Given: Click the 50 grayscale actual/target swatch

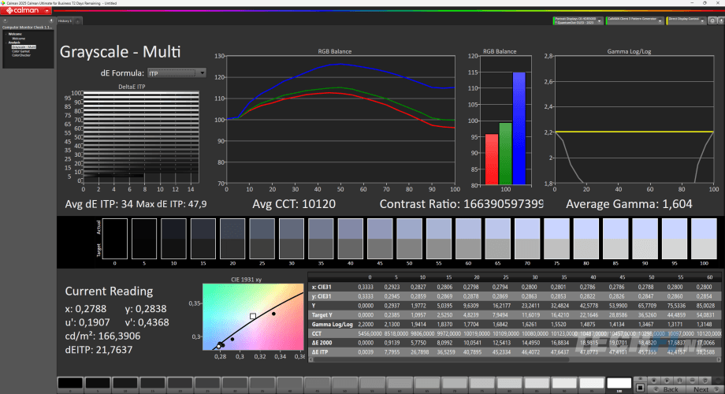Looking at the screenshot, I should click(x=409, y=239).
